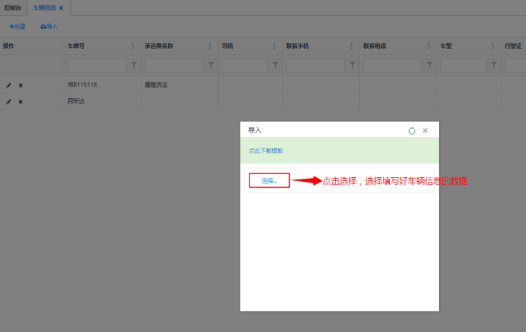Image resolution: width=526 pixels, height=332 pixels.
Task: Close the 导入 dialog with the X icon
Action: [425, 130]
